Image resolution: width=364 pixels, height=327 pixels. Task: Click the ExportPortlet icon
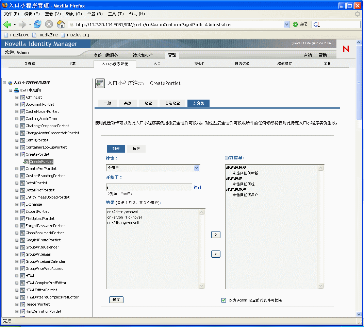coord(22,212)
